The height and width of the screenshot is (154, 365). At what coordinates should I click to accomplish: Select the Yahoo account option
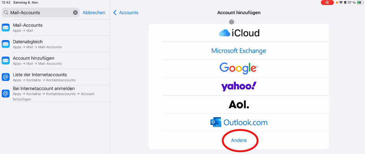239,86
